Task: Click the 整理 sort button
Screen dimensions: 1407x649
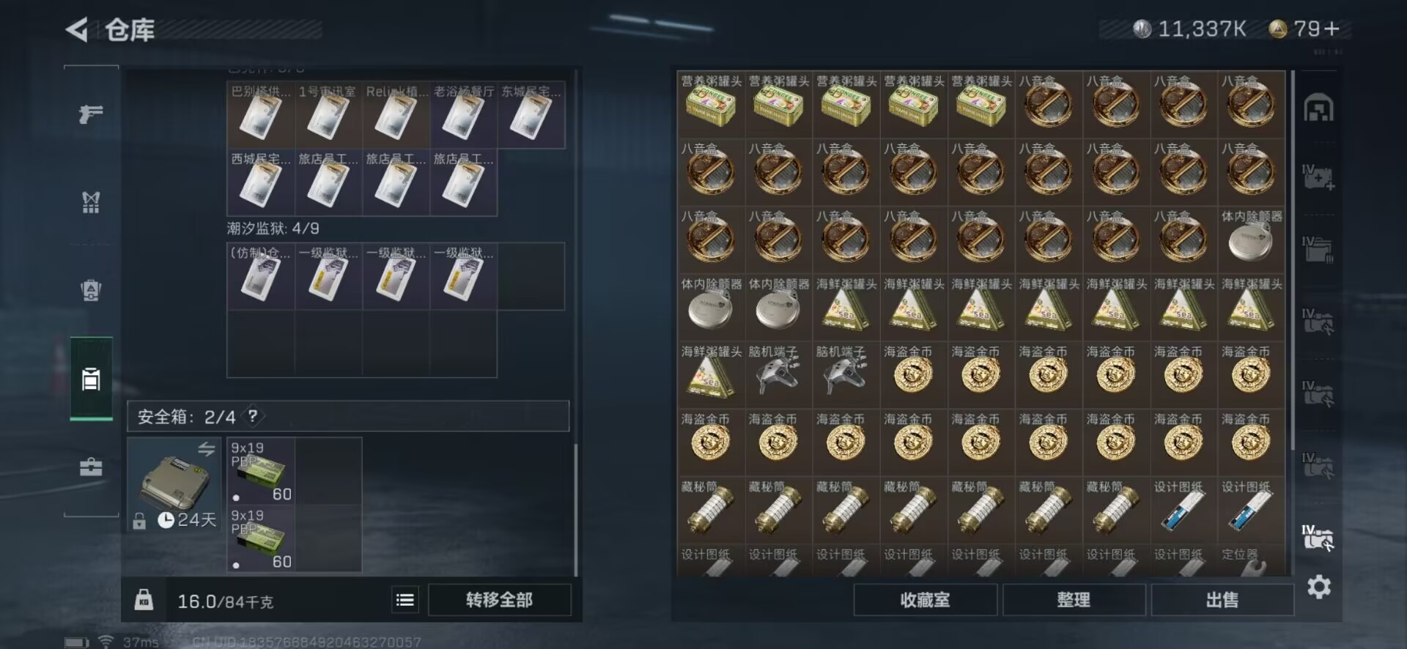Action: (x=1074, y=600)
